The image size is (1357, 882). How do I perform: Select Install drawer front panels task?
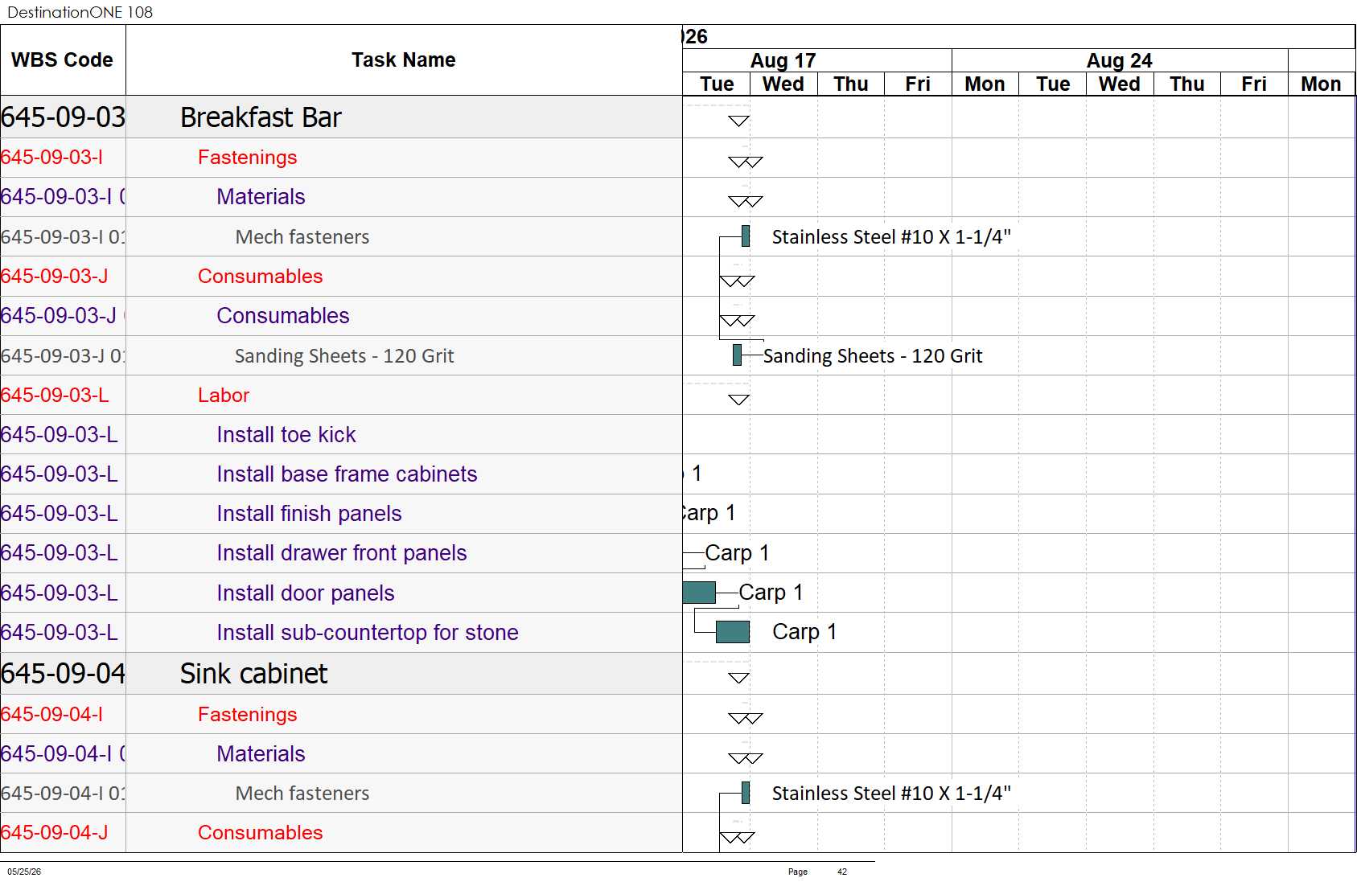tap(341, 553)
